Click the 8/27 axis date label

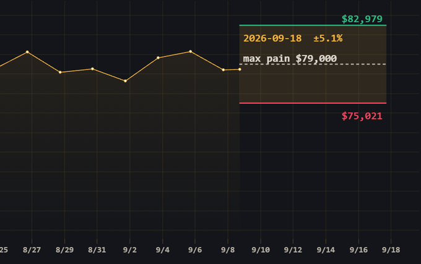tap(32, 250)
